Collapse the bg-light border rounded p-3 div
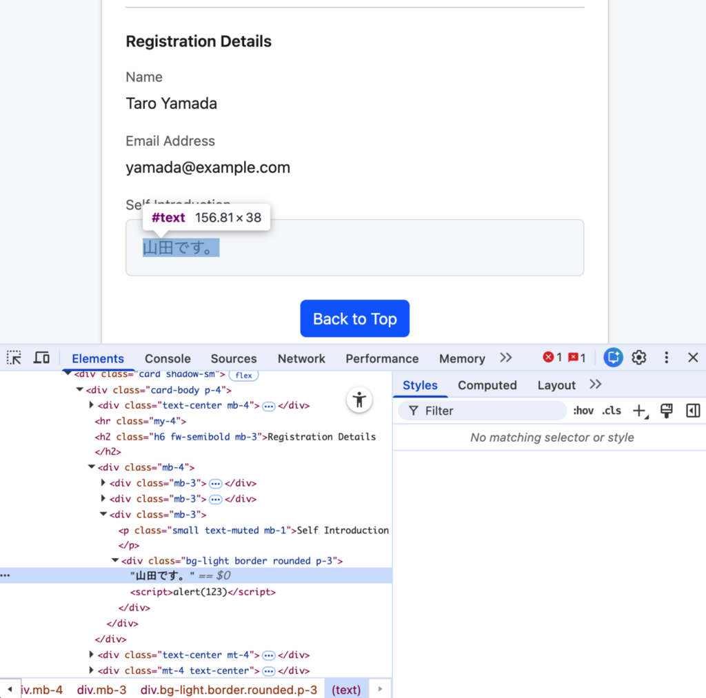 pyautogui.click(x=115, y=560)
